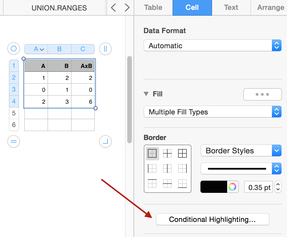This screenshot has width=287, height=237.
Task: Go to previous sheet with left arrow
Action: pos(114,8)
